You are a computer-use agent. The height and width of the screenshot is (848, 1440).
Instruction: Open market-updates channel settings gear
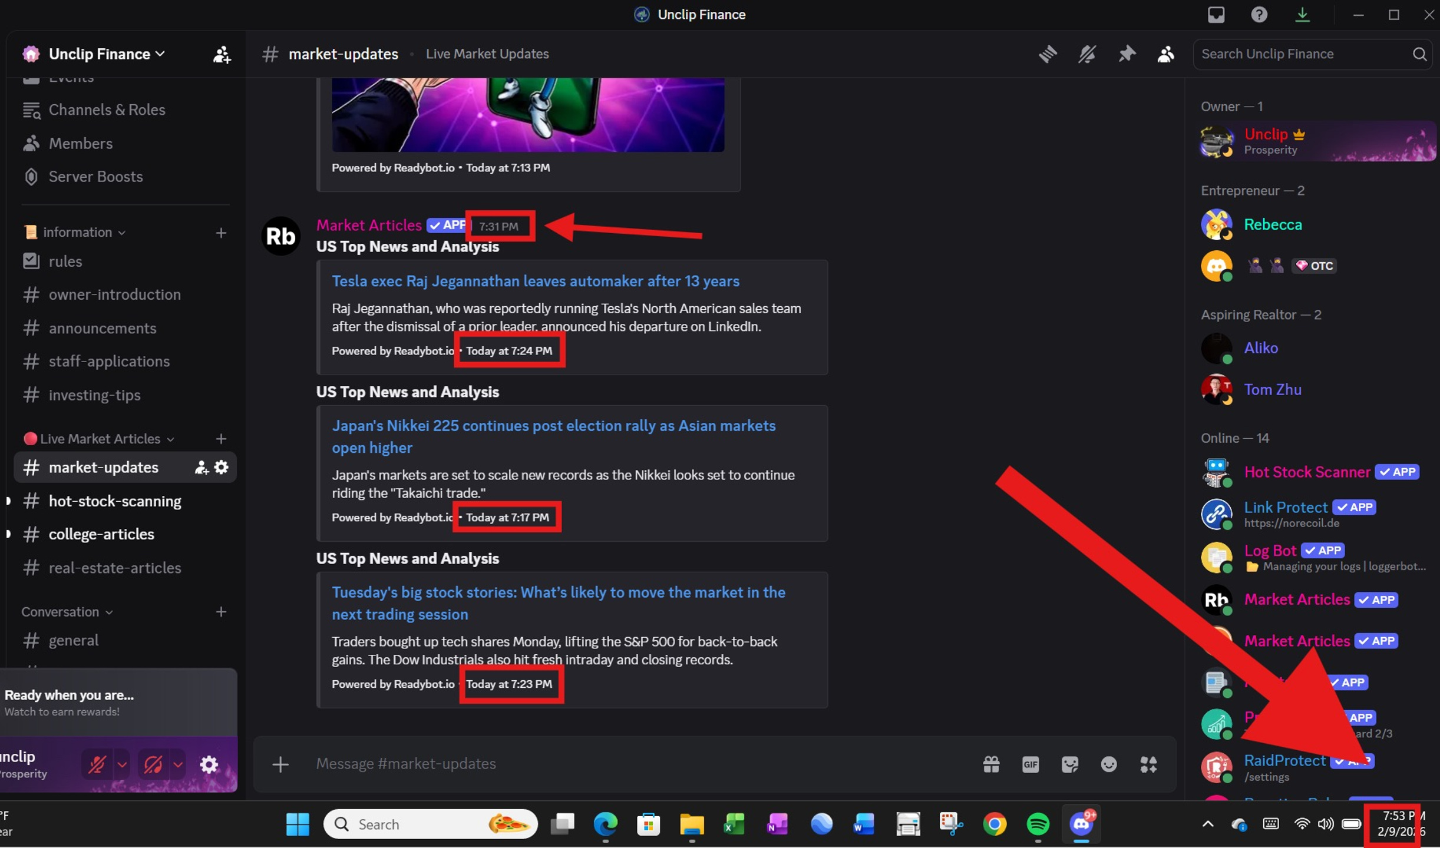coord(222,468)
